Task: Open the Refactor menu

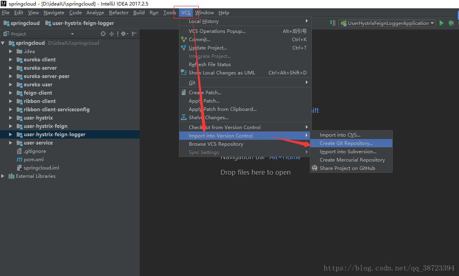Action: 119,13
